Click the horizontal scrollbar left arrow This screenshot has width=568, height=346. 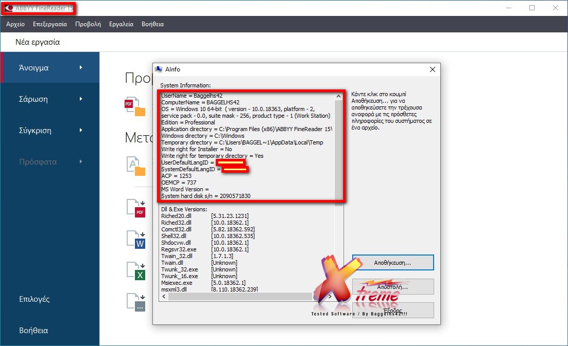(164, 297)
